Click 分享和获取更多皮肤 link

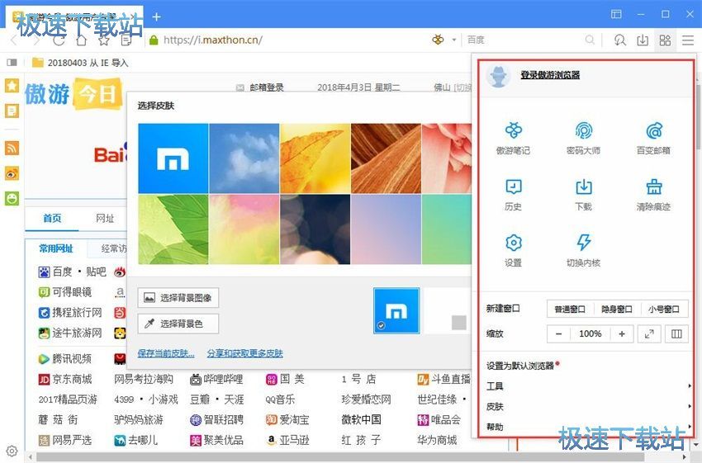pos(245,353)
